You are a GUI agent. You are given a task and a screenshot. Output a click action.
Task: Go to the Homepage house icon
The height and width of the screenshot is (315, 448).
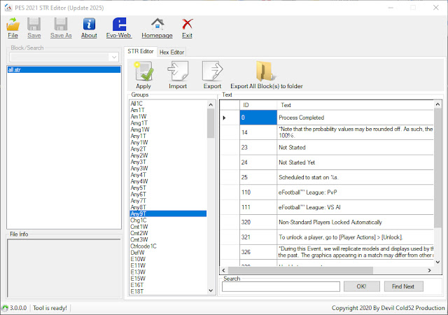pyautogui.click(x=157, y=24)
